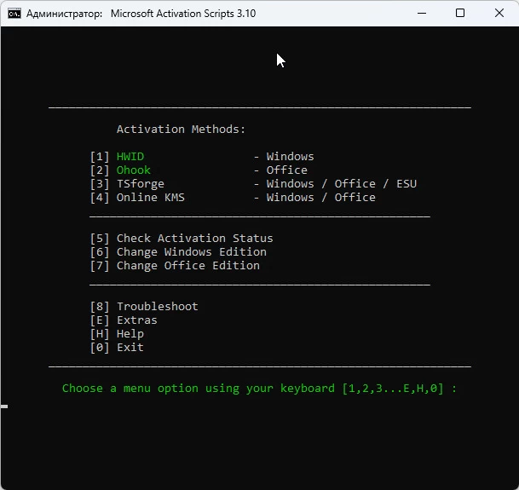
Task: Click the green 'Choose a menu option' prompt
Action: point(259,389)
